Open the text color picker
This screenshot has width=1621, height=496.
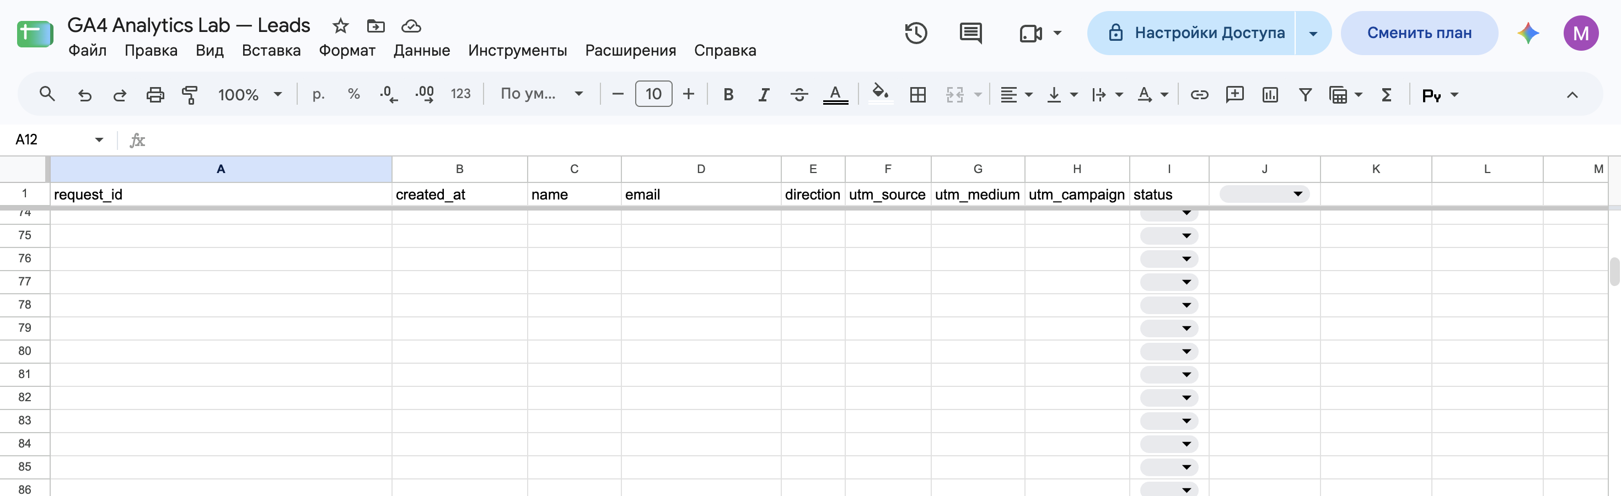(835, 94)
